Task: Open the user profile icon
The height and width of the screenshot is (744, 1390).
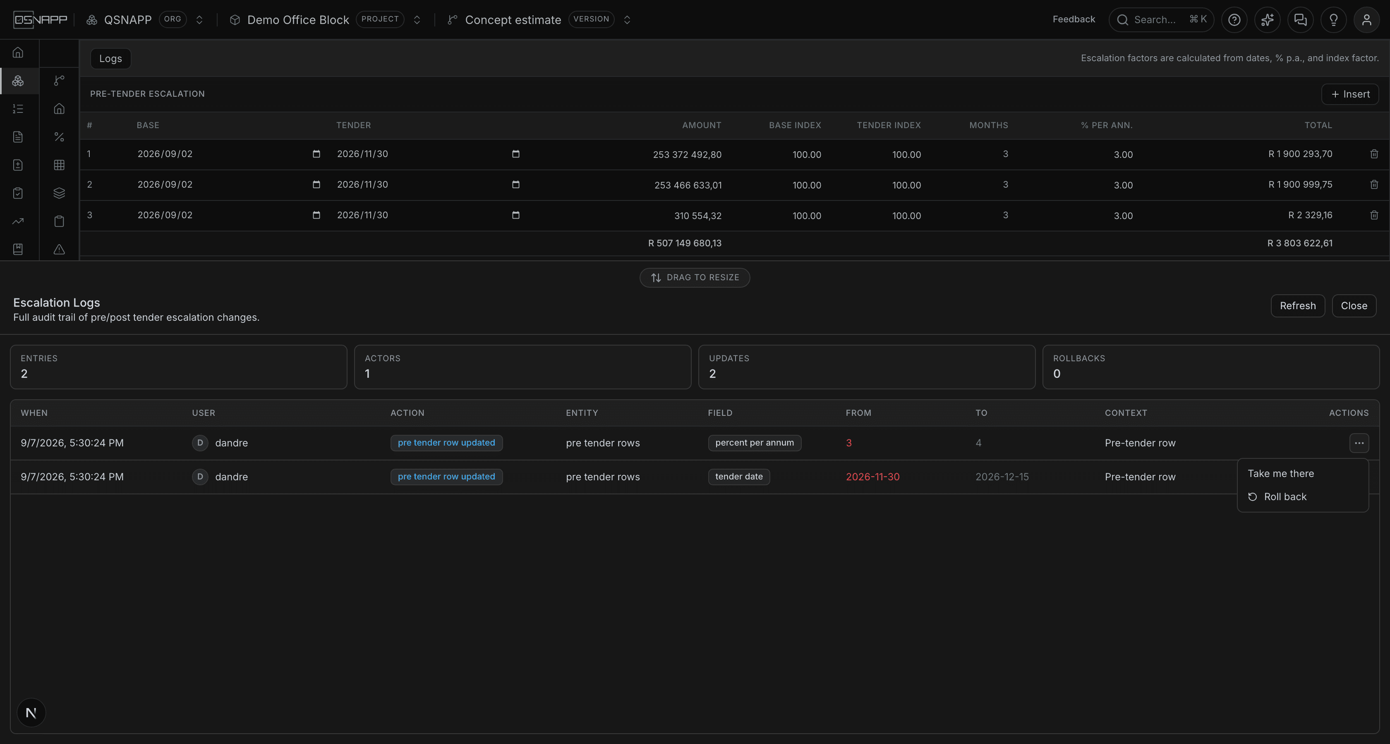Action: point(1366,20)
